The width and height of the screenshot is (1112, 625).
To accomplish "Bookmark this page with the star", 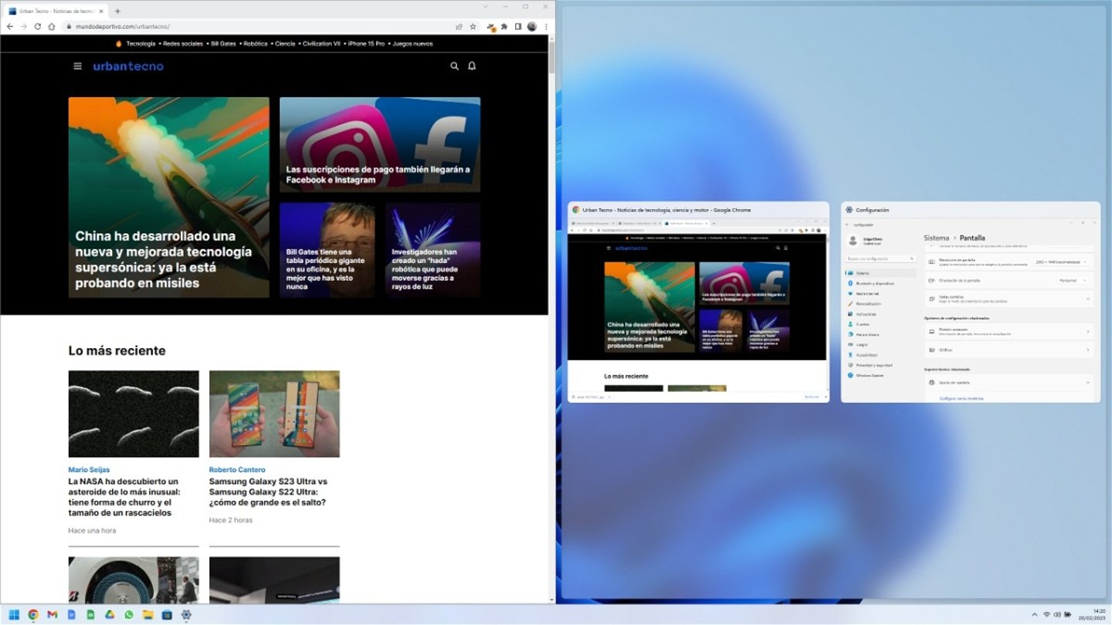I will [473, 26].
